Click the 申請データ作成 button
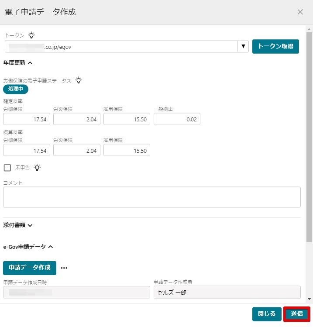 30,268
